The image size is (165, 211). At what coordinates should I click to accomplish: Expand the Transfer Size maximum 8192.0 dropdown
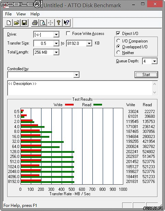[89, 43]
